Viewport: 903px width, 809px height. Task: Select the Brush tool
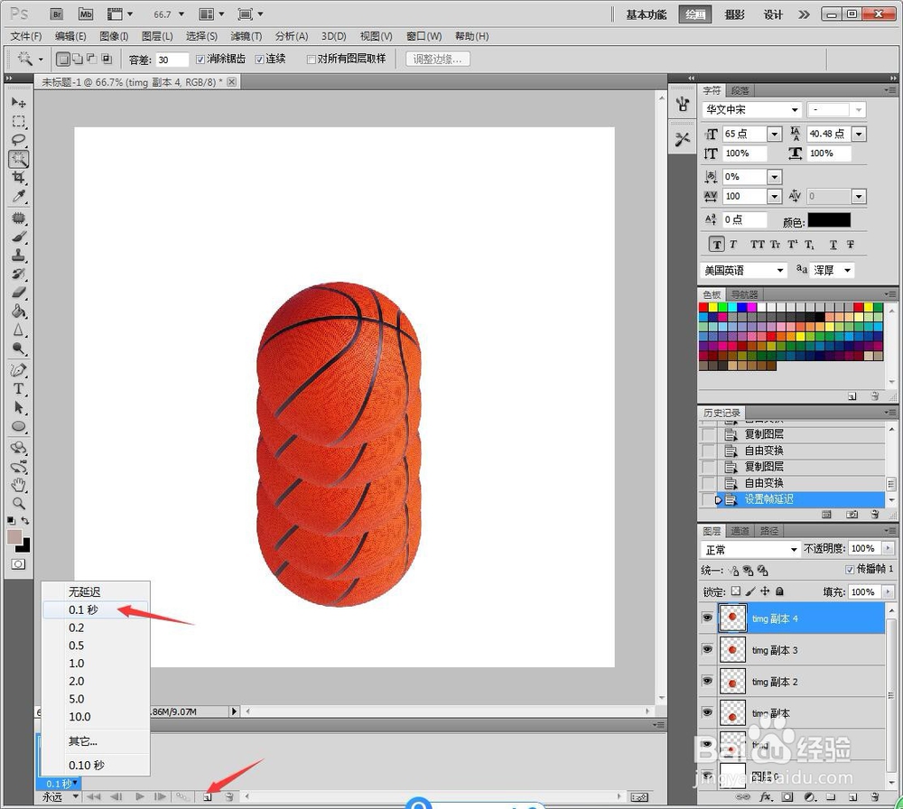[18, 237]
